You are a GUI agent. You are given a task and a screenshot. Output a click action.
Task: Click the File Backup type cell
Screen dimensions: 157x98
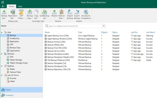[x=83, y=60]
